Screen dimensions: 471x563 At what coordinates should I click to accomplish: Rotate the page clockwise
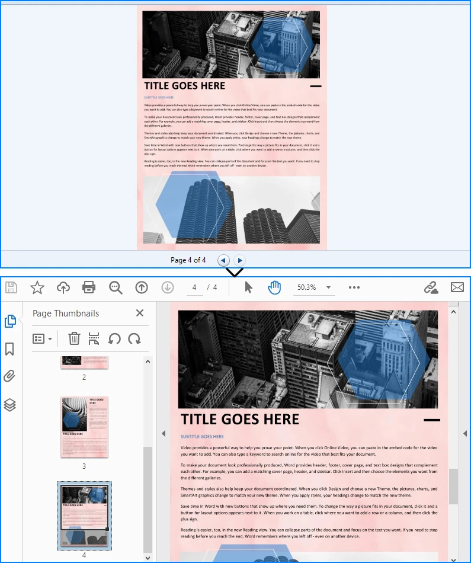[134, 338]
